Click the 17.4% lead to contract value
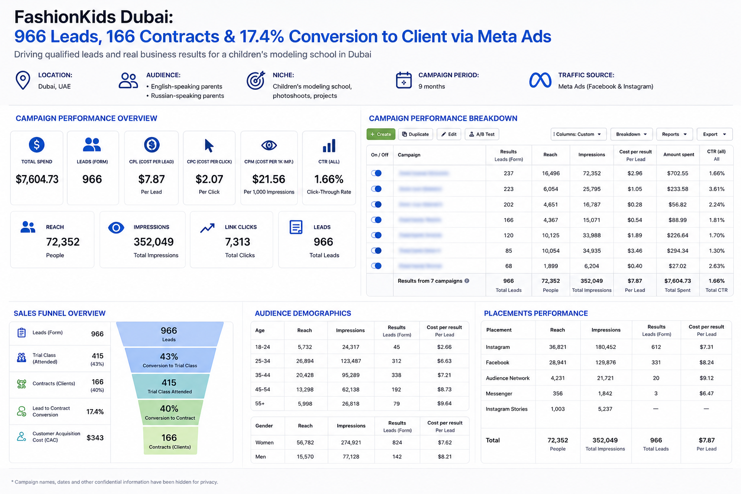Viewport: 741px width, 494px height. pos(95,412)
